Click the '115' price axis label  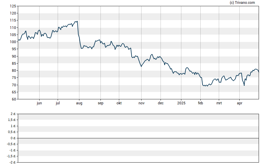pyautogui.click(x=13, y=20)
